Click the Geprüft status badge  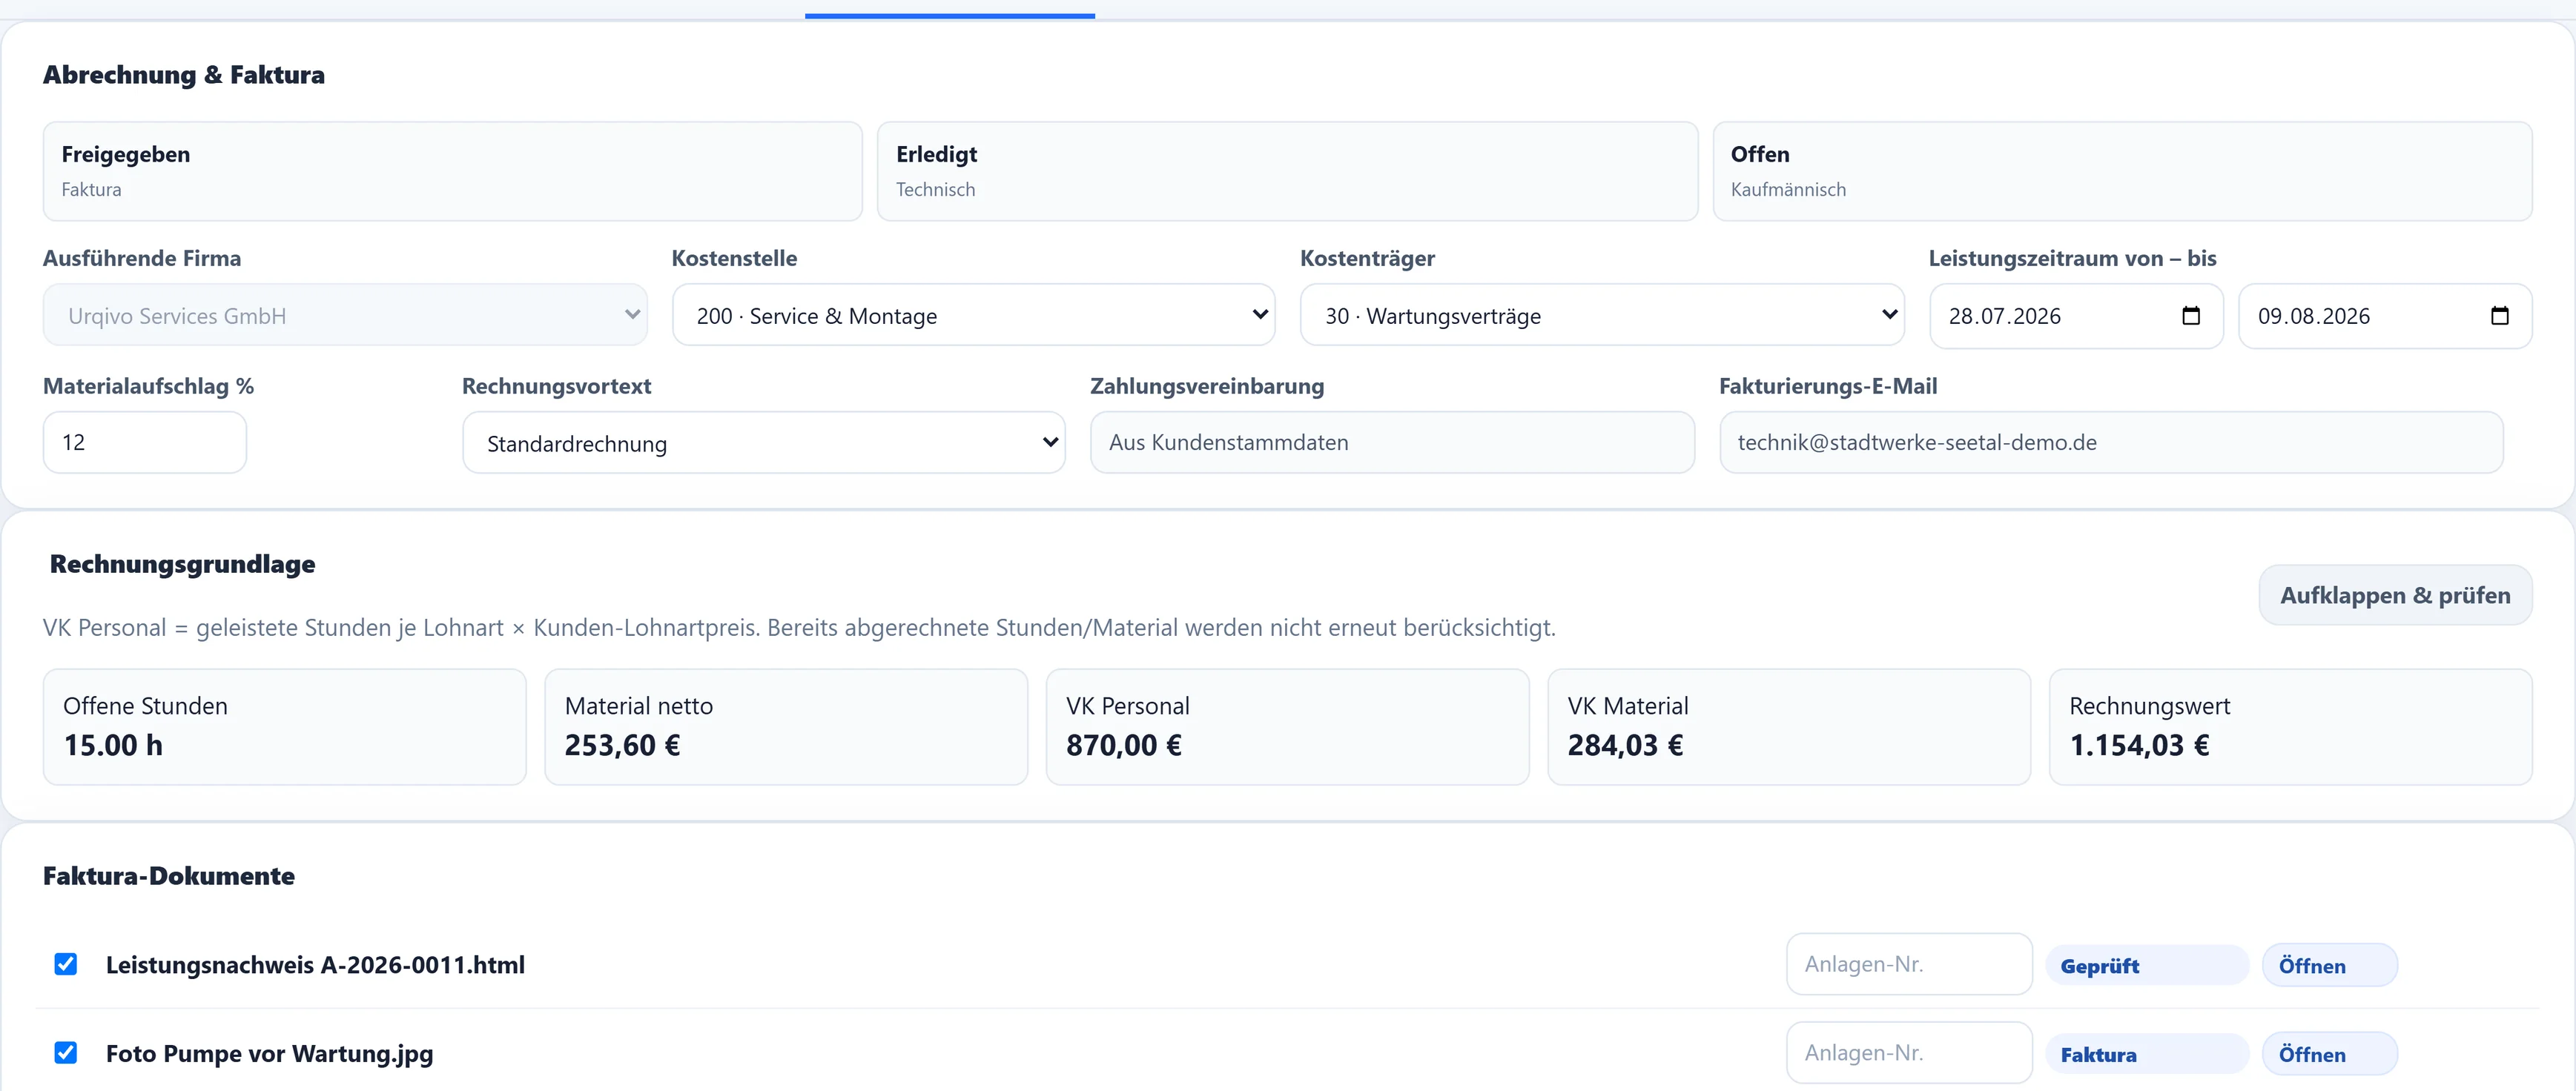[x=2147, y=965]
